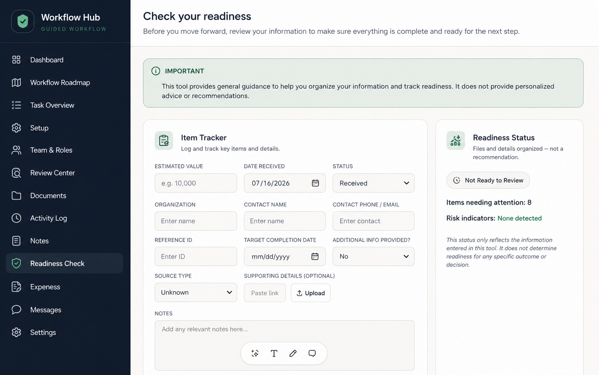Screen dimensions: 599x375
Task: Click the 'None detected' risk indicator text
Action: pyautogui.click(x=520, y=218)
